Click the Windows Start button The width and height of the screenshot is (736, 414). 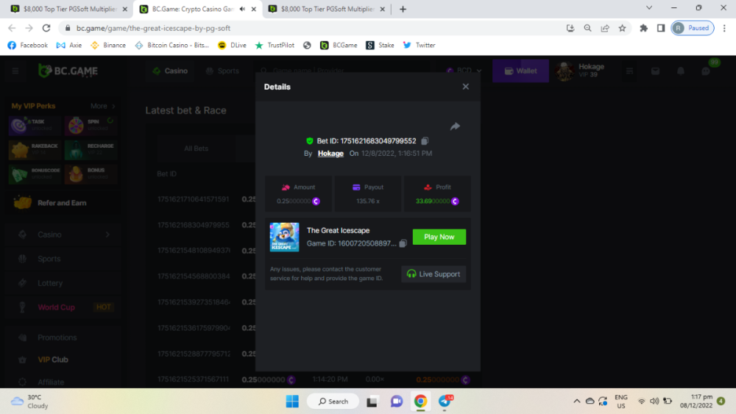point(292,401)
